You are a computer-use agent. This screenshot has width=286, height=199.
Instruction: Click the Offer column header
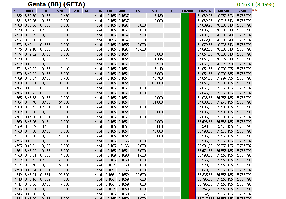122,11
